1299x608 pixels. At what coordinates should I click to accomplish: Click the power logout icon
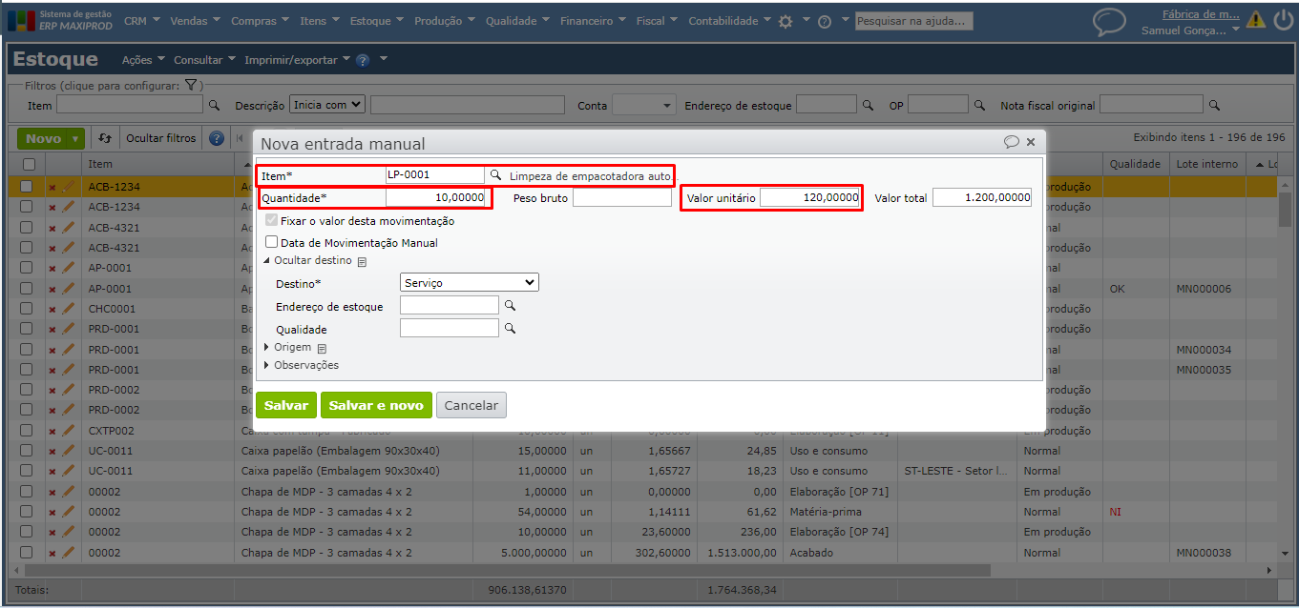coord(1284,19)
